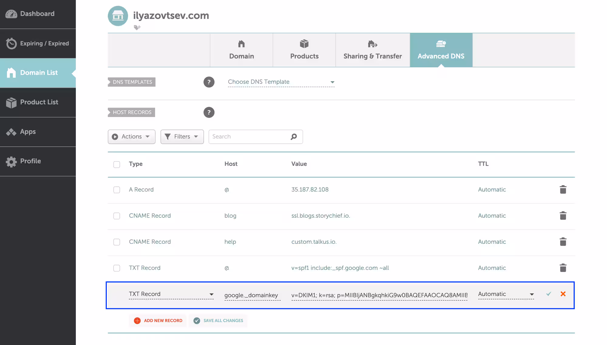The image size is (607, 345).
Task: Click Save All Changes button
Action: pos(218,320)
